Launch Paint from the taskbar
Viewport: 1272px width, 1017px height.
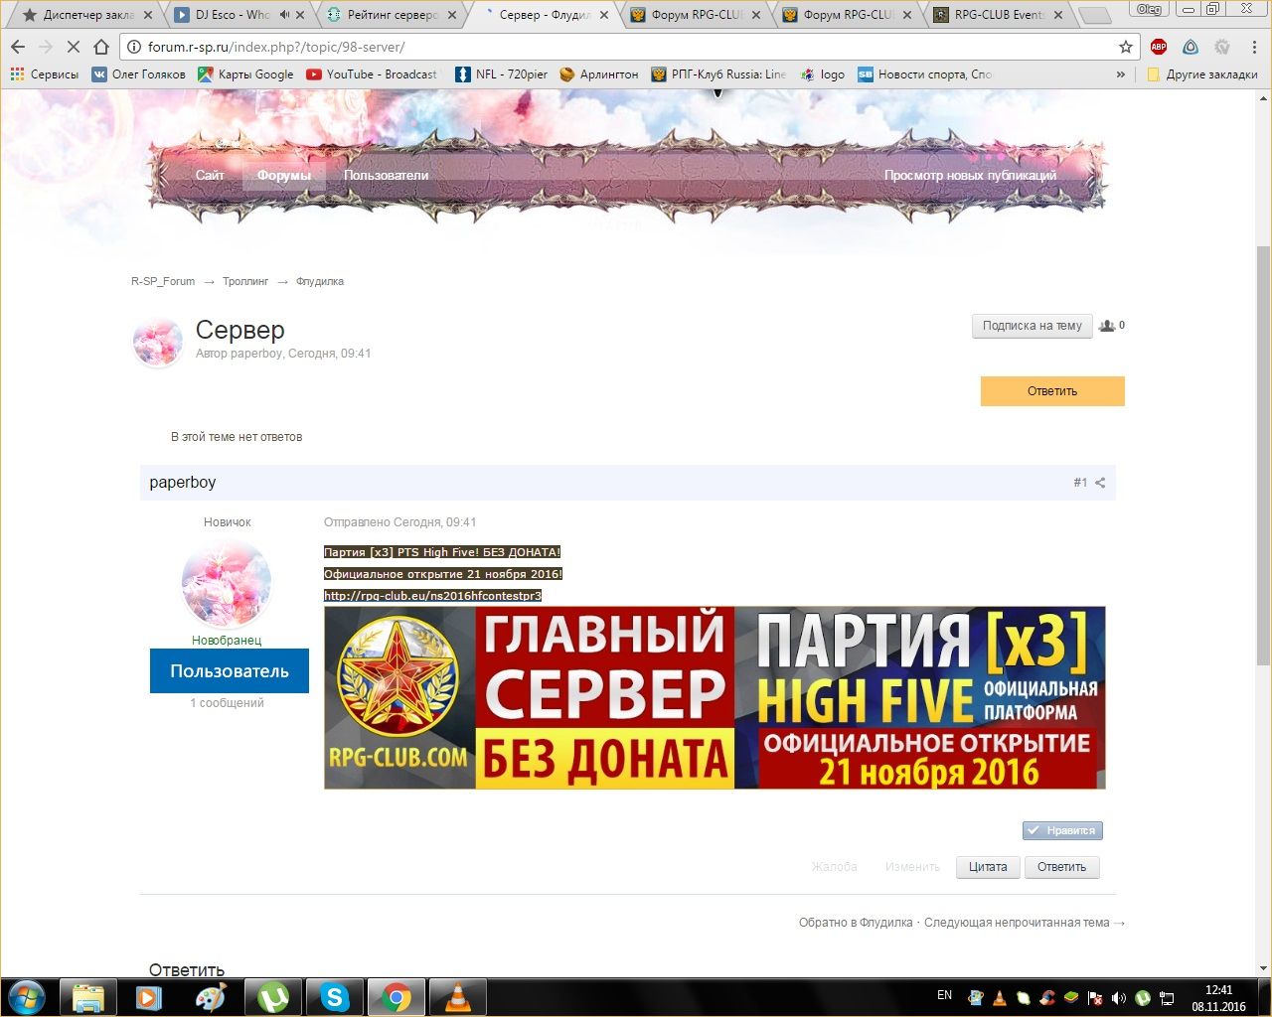[x=211, y=996]
